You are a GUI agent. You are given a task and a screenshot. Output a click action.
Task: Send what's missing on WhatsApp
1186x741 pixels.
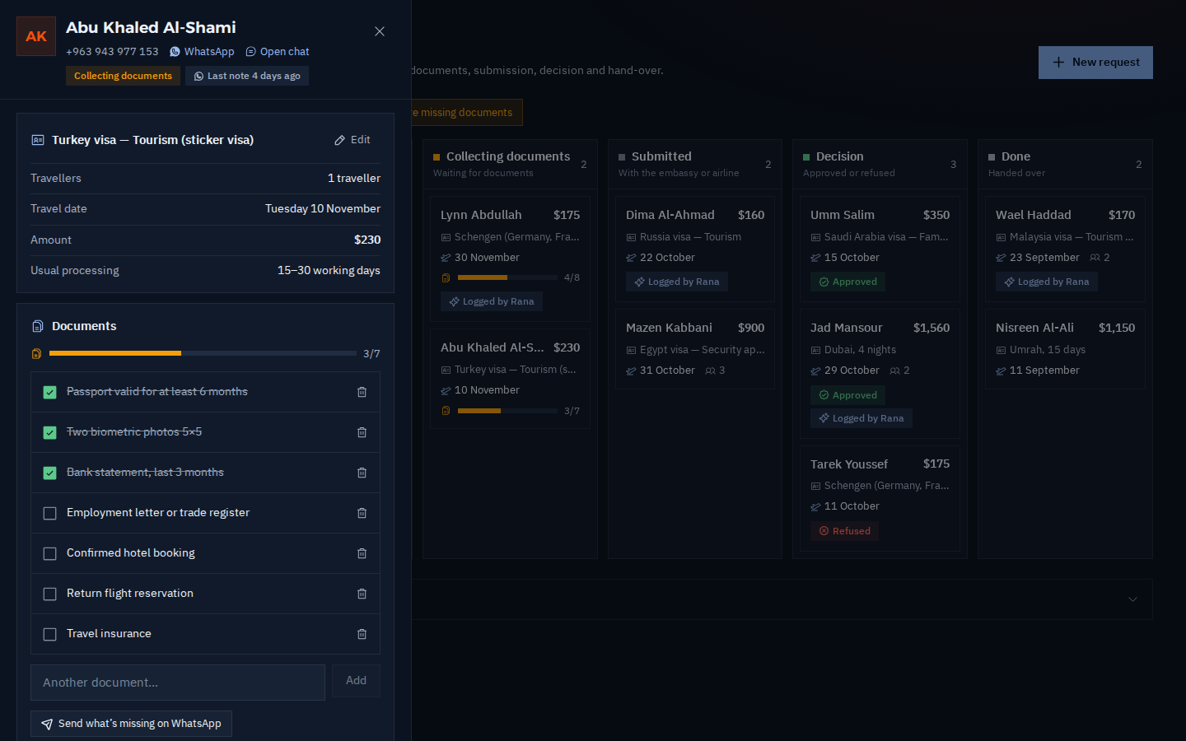pyautogui.click(x=131, y=724)
